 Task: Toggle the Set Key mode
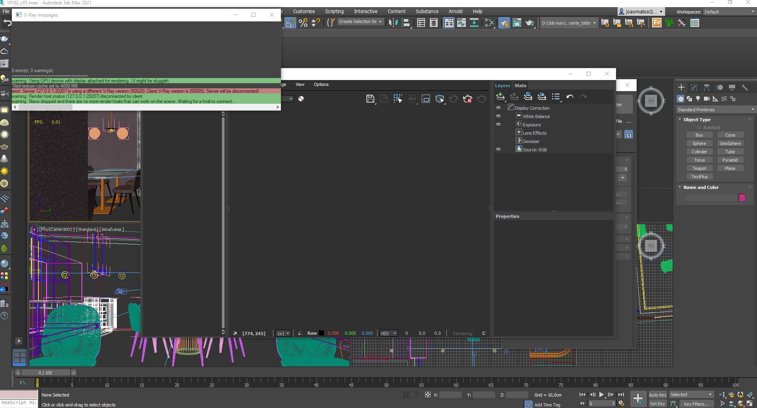point(657,404)
